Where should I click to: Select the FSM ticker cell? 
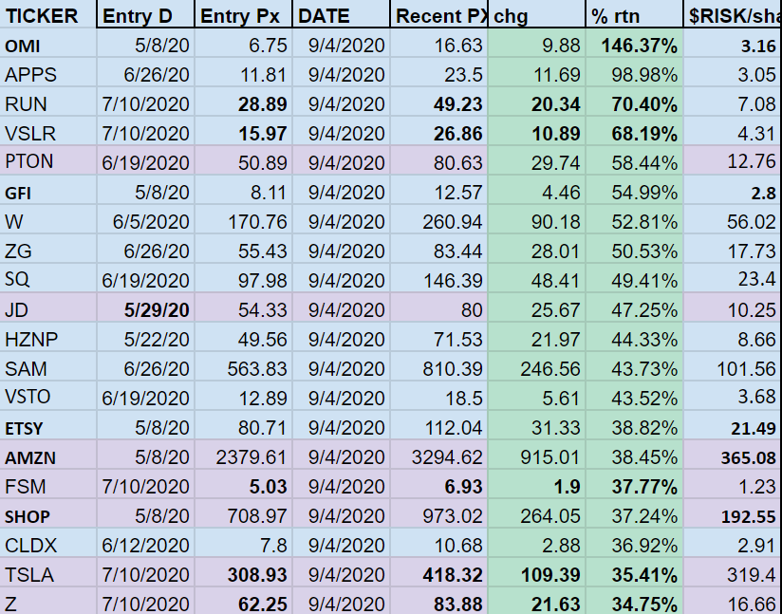pyautogui.click(x=47, y=484)
